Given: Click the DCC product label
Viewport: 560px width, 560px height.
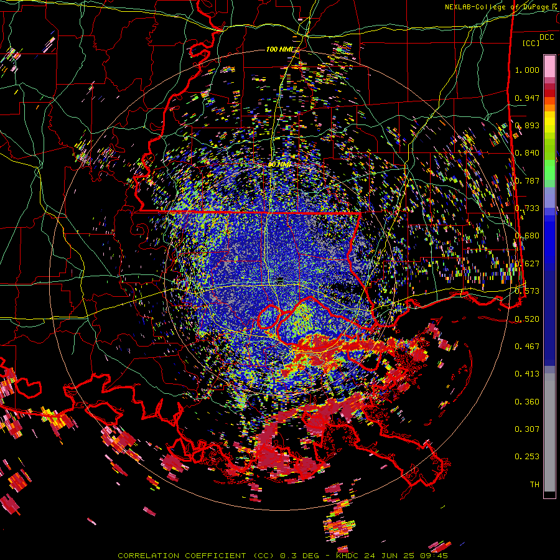Looking at the screenshot, I should (546, 37).
